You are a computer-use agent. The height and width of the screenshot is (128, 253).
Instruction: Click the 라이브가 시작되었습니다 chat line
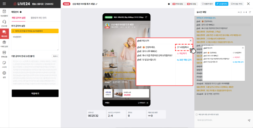[x=206, y=18]
